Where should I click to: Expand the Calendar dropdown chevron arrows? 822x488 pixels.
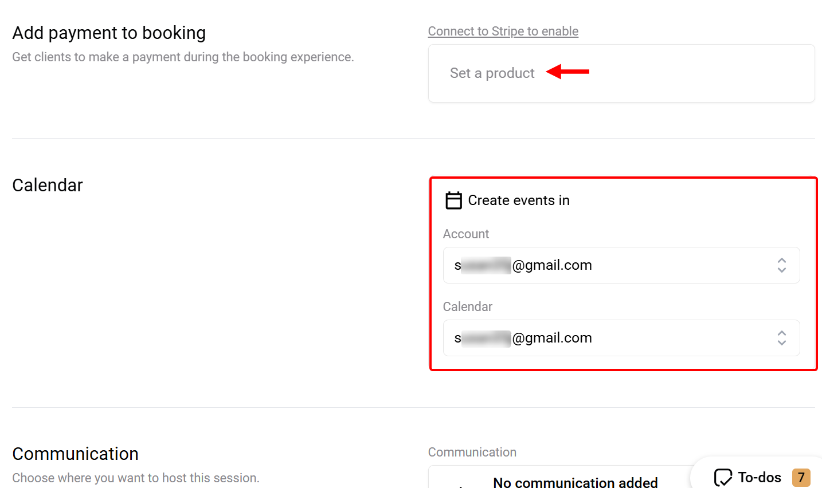click(x=781, y=338)
